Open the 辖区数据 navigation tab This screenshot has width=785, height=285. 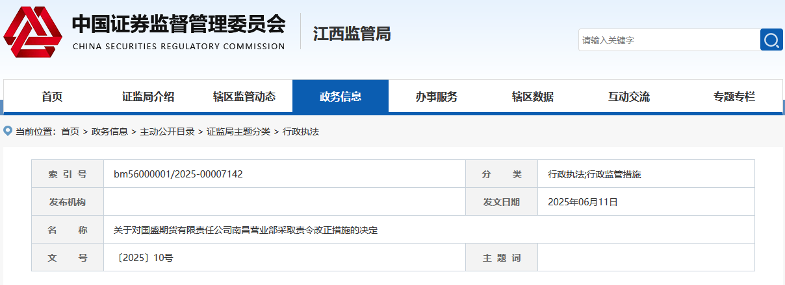click(533, 97)
